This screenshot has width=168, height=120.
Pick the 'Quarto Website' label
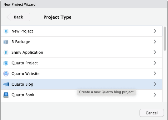point(26,74)
